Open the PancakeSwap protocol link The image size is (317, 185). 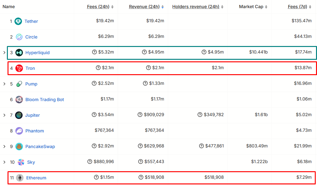(40, 146)
